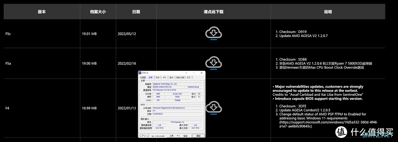Screen dimensions: 398x142
Task: Expand the 工具 dropdown arrow
Action: 178,136
